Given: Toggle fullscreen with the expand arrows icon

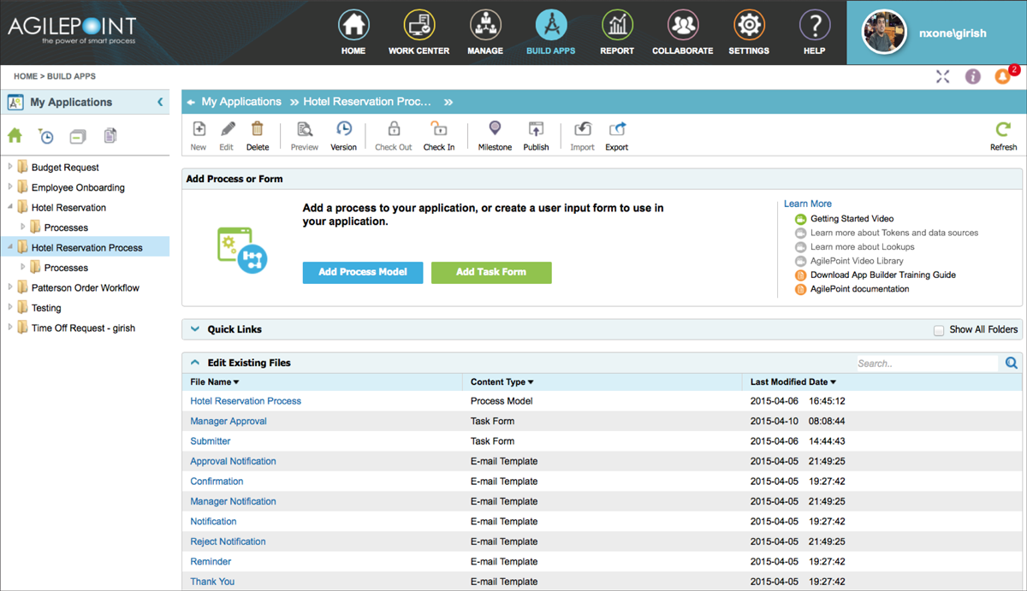Looking at the screenshot, I should pyautogui.click(x=942, y=76).
